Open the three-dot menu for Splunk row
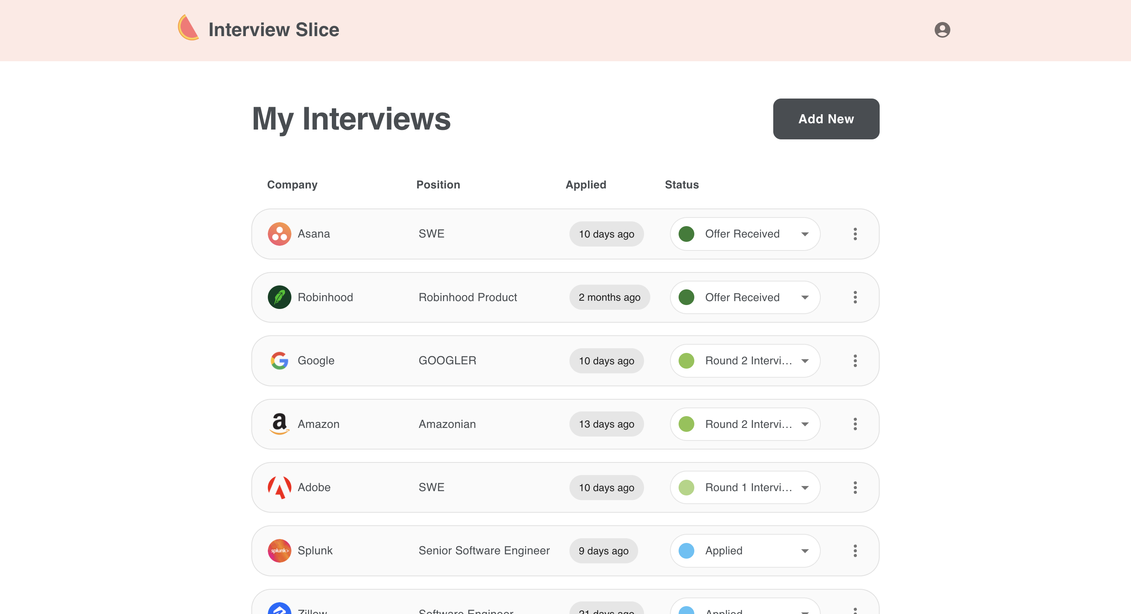 (855, 550)
